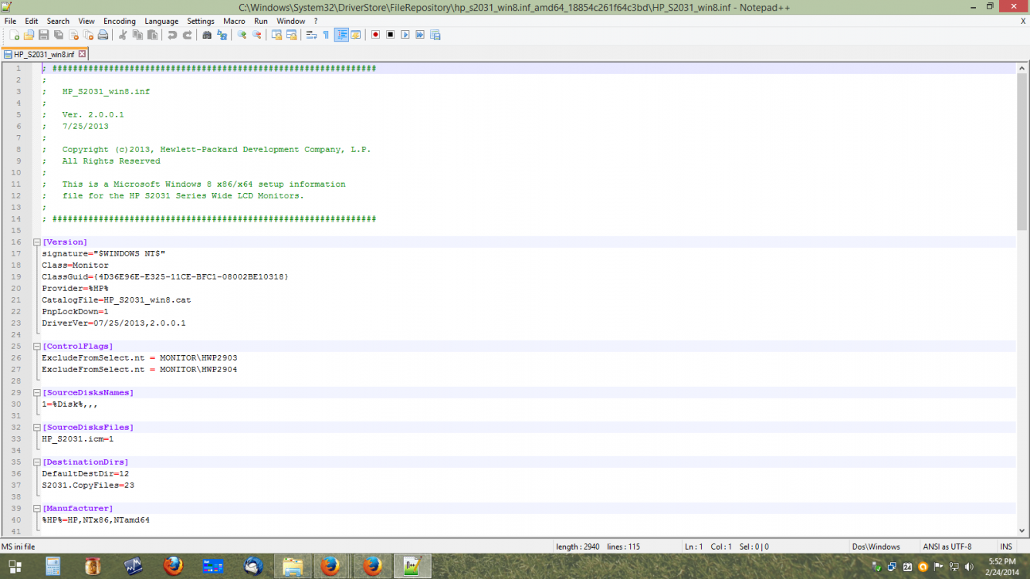Screen dimensions: 1030x579
Task: Open the File menu
Action: coord(10,21)
